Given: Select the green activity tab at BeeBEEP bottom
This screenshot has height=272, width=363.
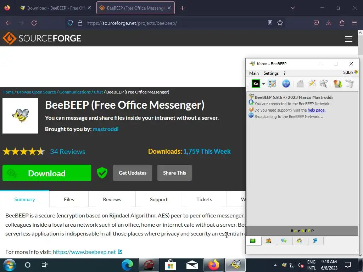Looking at the screenshot, I should 253,241.
